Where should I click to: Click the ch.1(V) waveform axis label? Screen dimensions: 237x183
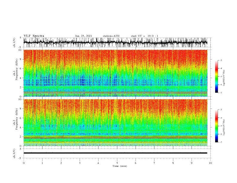point(14,42)
